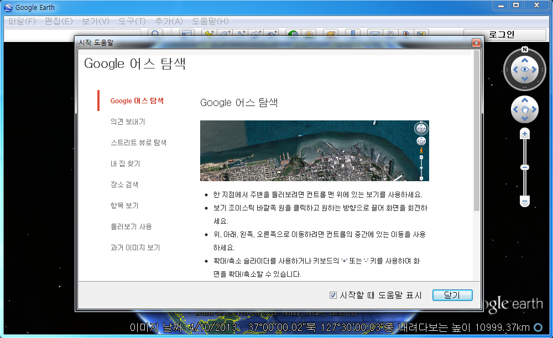Open the 보기(V) menu
This screenshot has width=553, height=338.
click(96, 21)
